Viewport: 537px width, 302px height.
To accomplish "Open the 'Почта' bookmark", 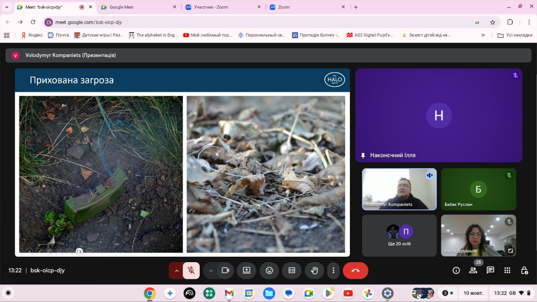I will [x=59, y=35].
